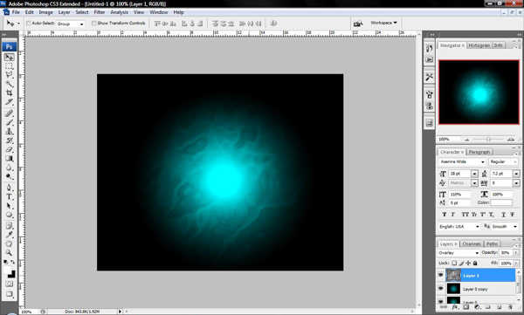Viewport: 524px width, 315px height.
Task: Open font size 28 pt dropdown
Action: (x=474, y=174)
